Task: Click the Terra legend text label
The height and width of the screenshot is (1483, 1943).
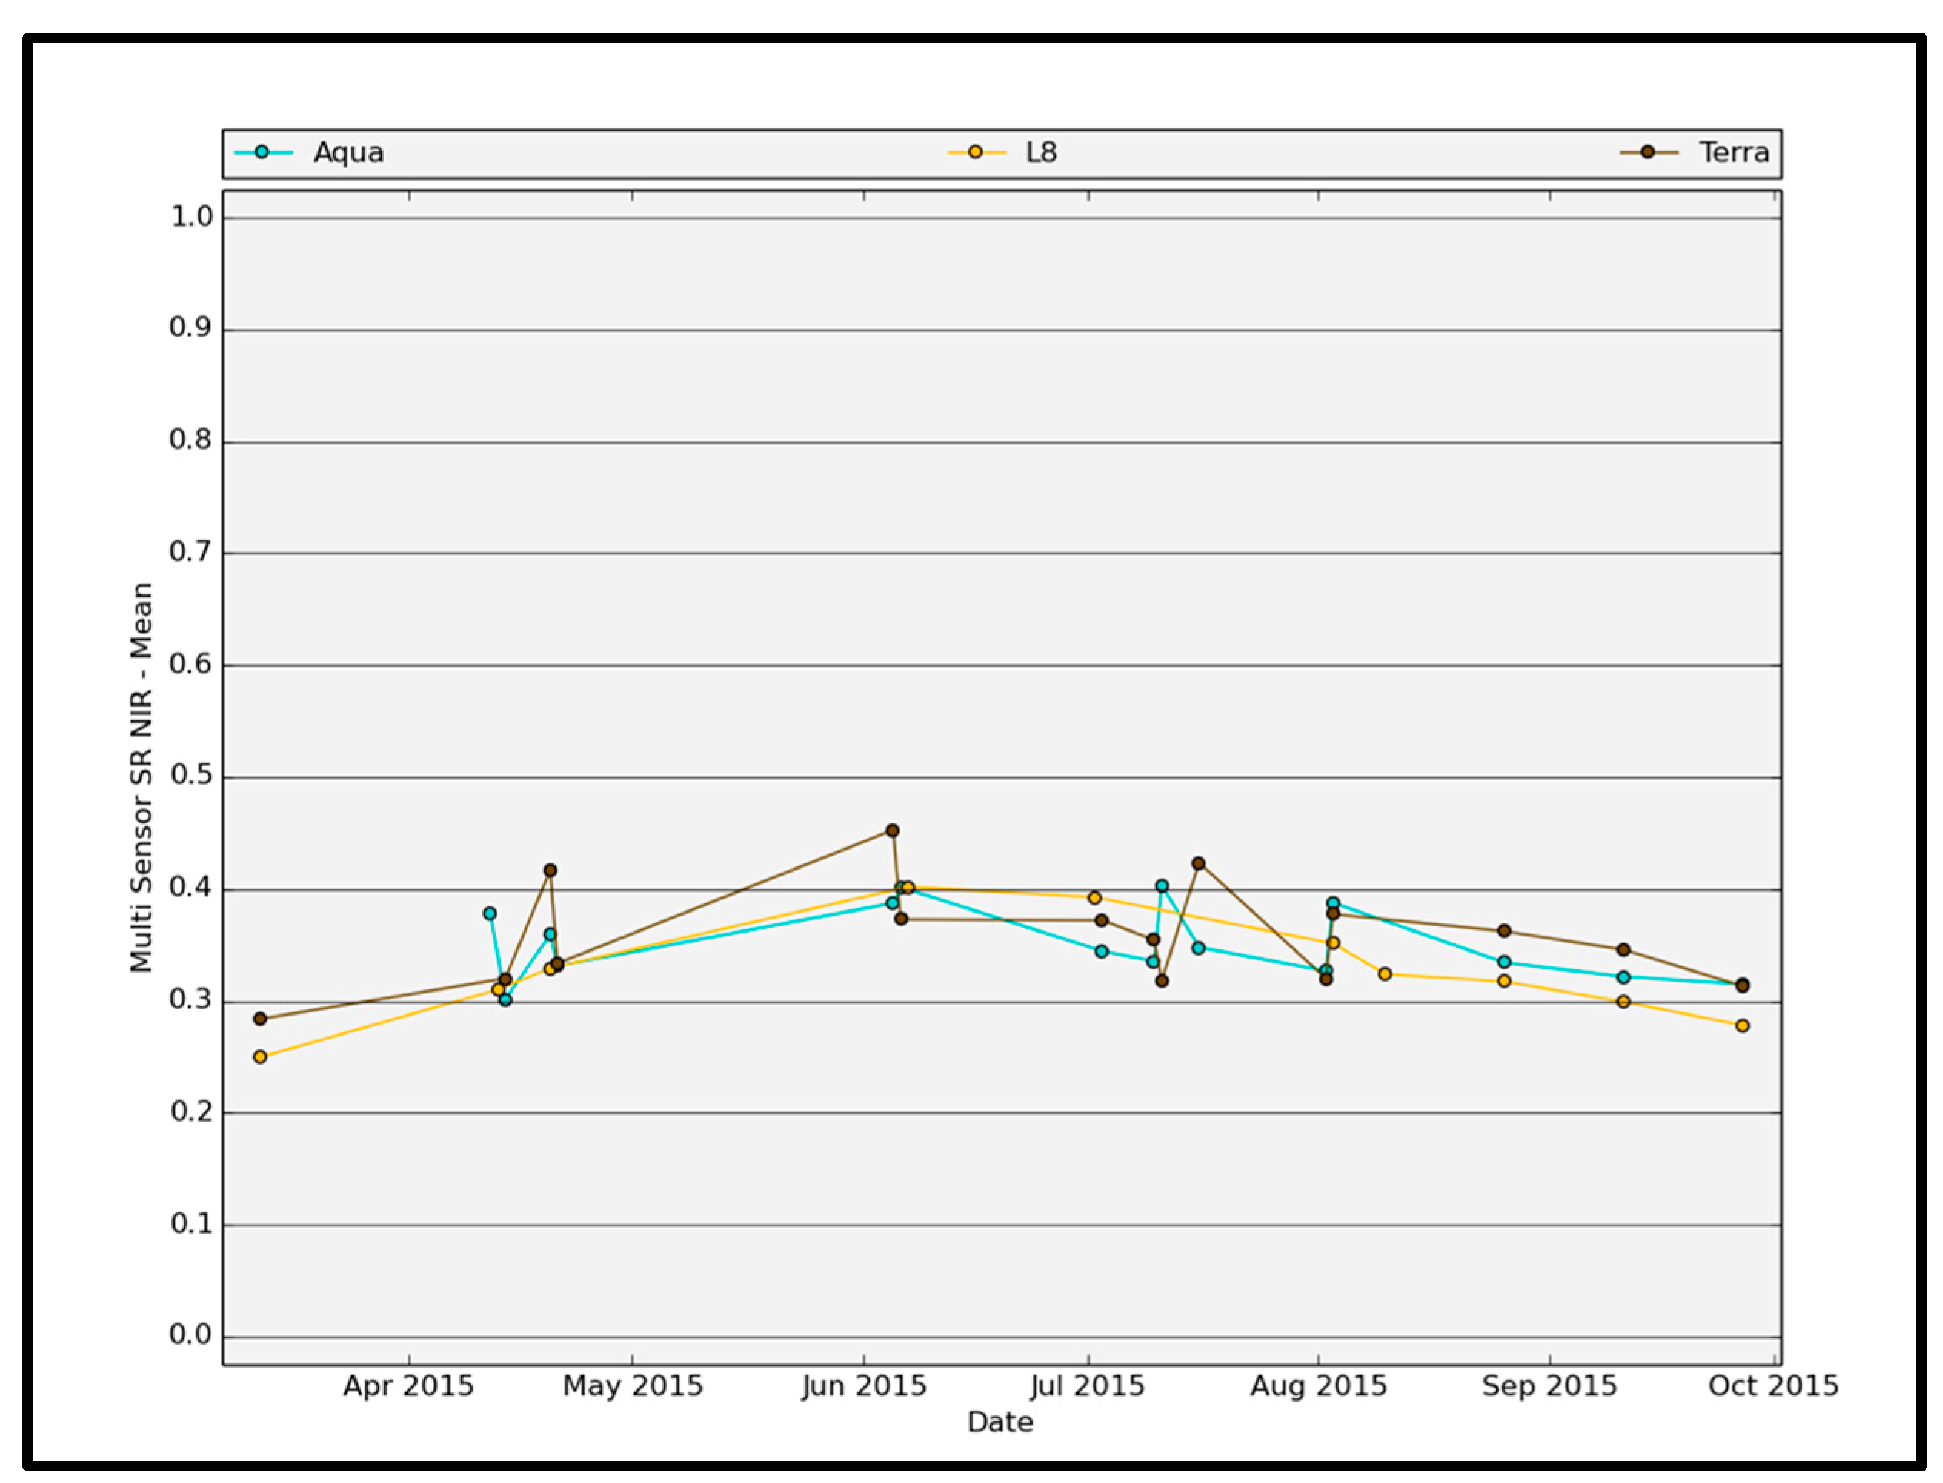Action: coord(1734,153)
